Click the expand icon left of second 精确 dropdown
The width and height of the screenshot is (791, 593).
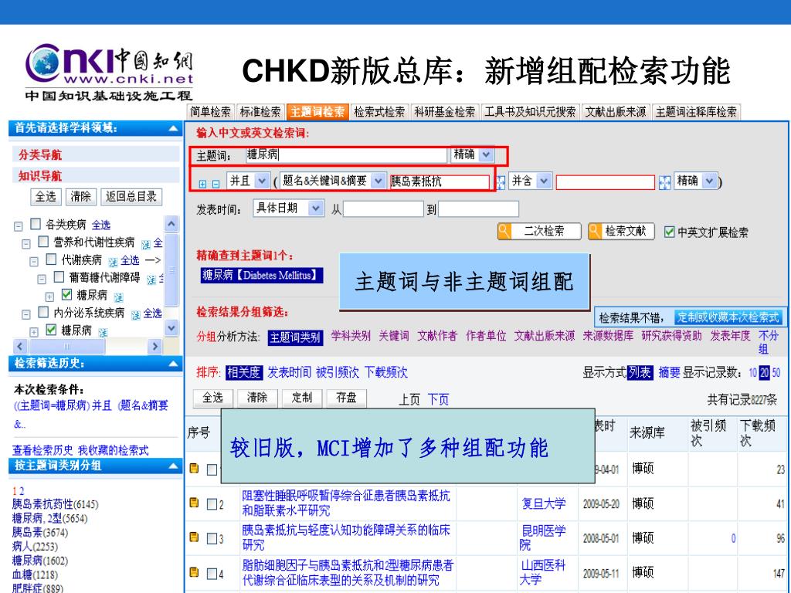665,182
